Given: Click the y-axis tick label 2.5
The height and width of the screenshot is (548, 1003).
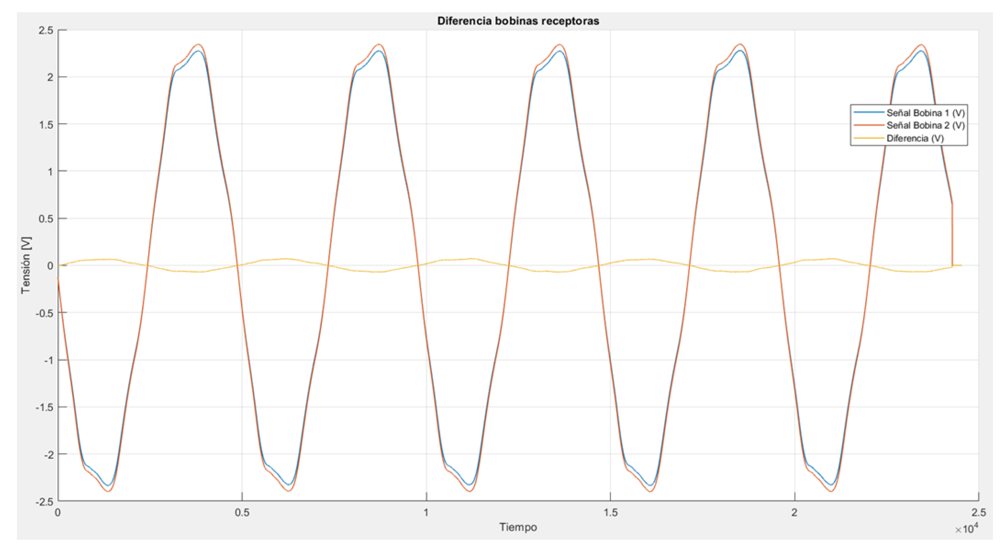Looking at the screenshot, I should (46, 30).
